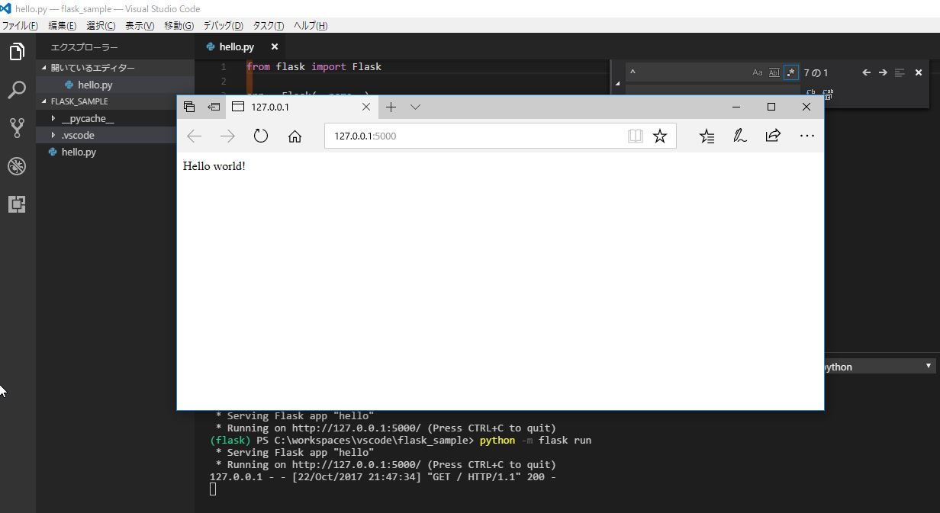Image resolution: width=940 pixels, height=513 pixels.
Task: Open the Edge share icon
Action: (x=773, y=136)
